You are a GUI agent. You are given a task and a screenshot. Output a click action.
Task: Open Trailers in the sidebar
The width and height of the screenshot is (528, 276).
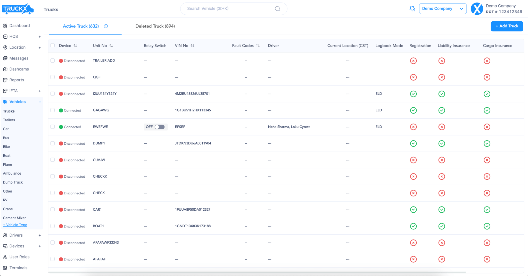pos(9,120)
